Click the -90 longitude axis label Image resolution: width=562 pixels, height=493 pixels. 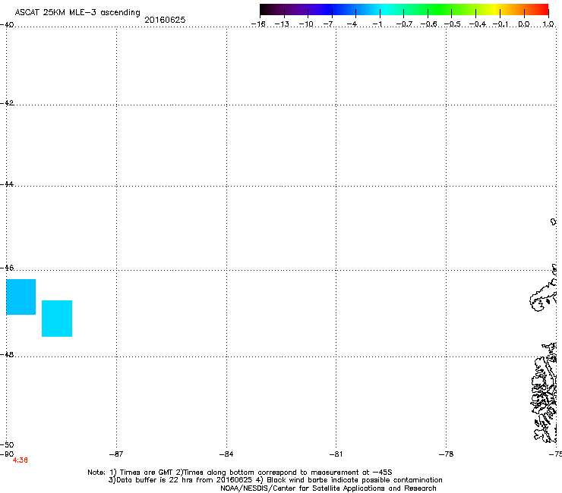[7, 454]
